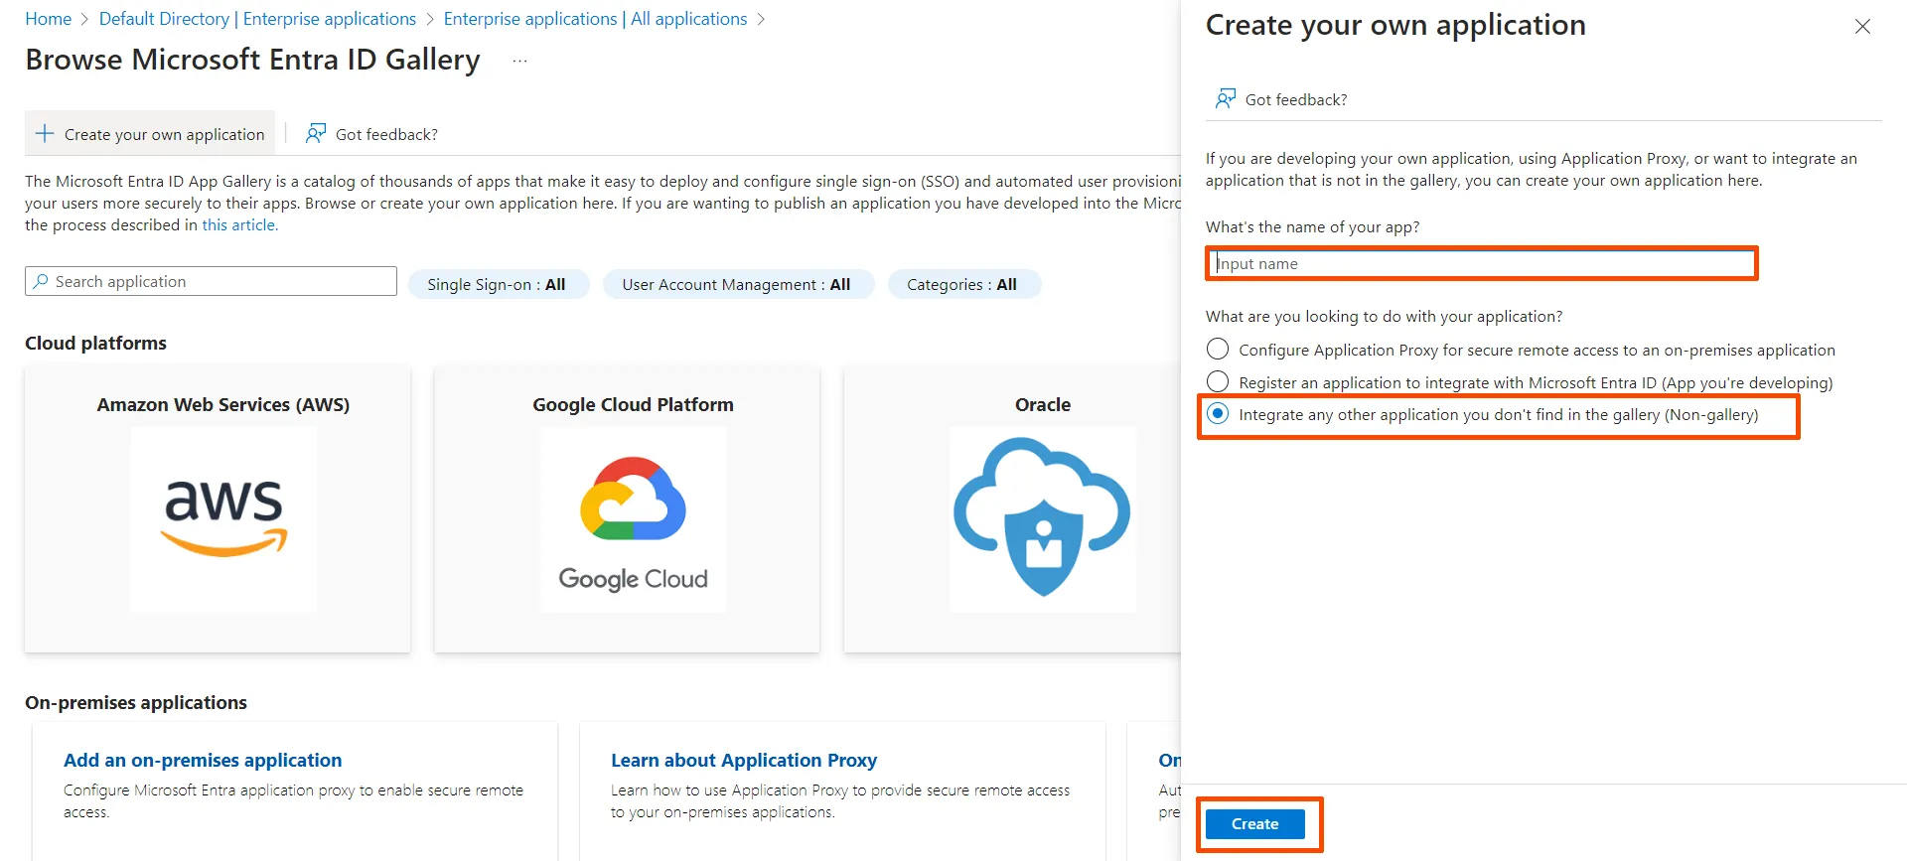Go to Enterprise applications All applications breadcrumb
This screenshot has height=861, width=1907.
[x=595, y=19]
